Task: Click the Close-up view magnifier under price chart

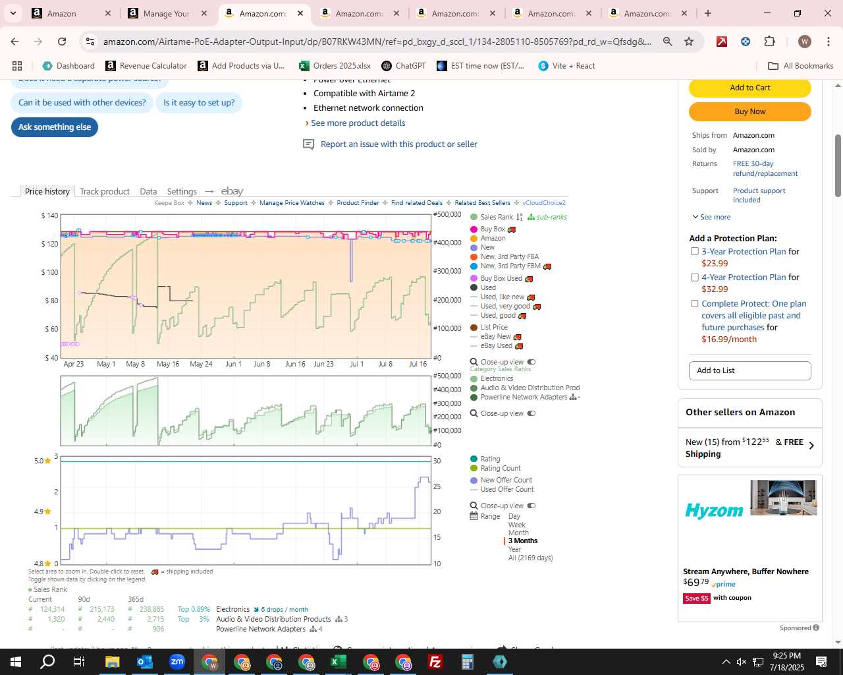Action: point(474,362)
